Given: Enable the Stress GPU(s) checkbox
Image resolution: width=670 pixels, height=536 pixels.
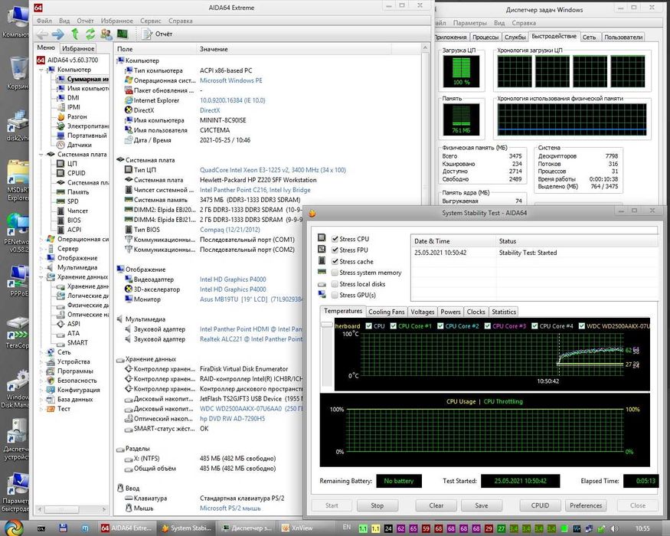Looking at the screenshot, I should (x=336, y=295).
